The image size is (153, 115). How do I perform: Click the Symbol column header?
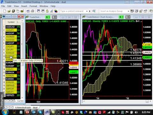(x=11, y=22)
